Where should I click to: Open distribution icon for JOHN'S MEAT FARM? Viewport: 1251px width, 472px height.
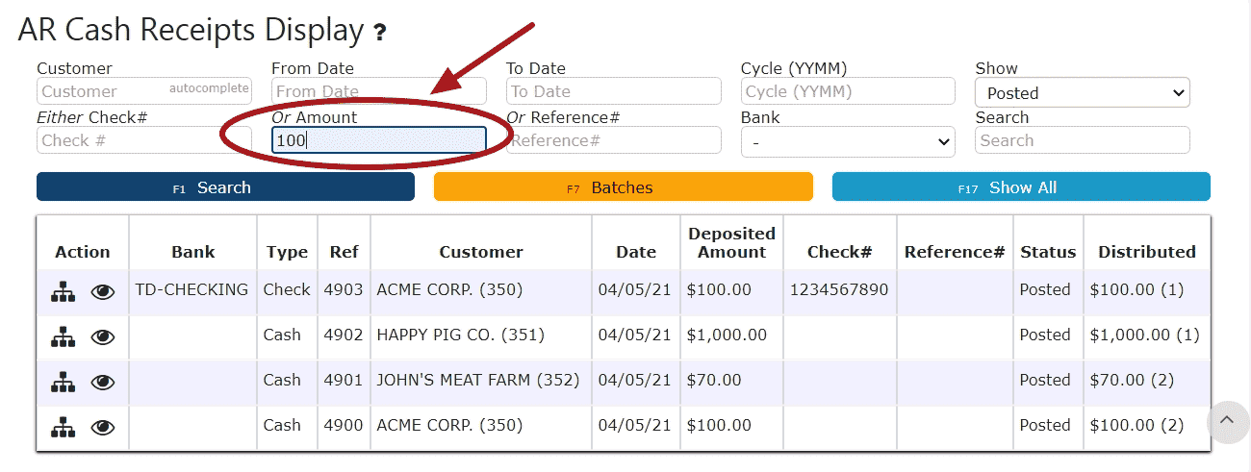[x=63, y=382]
